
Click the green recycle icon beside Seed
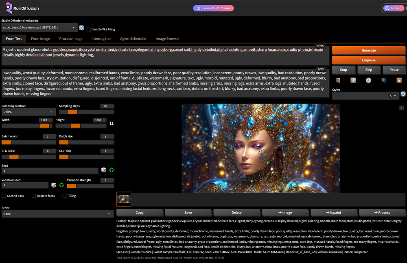click(112, 170)
